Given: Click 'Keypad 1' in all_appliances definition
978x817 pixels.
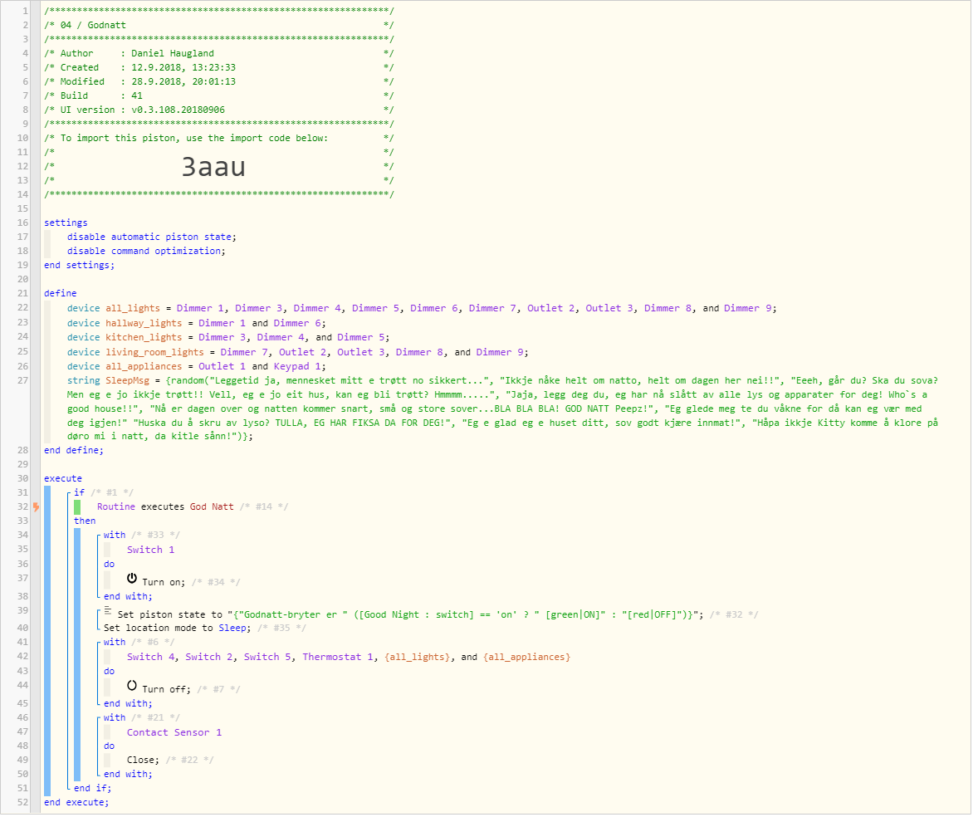Looking at the screenshot, I should pyautogui.click(x=299, y=368).
